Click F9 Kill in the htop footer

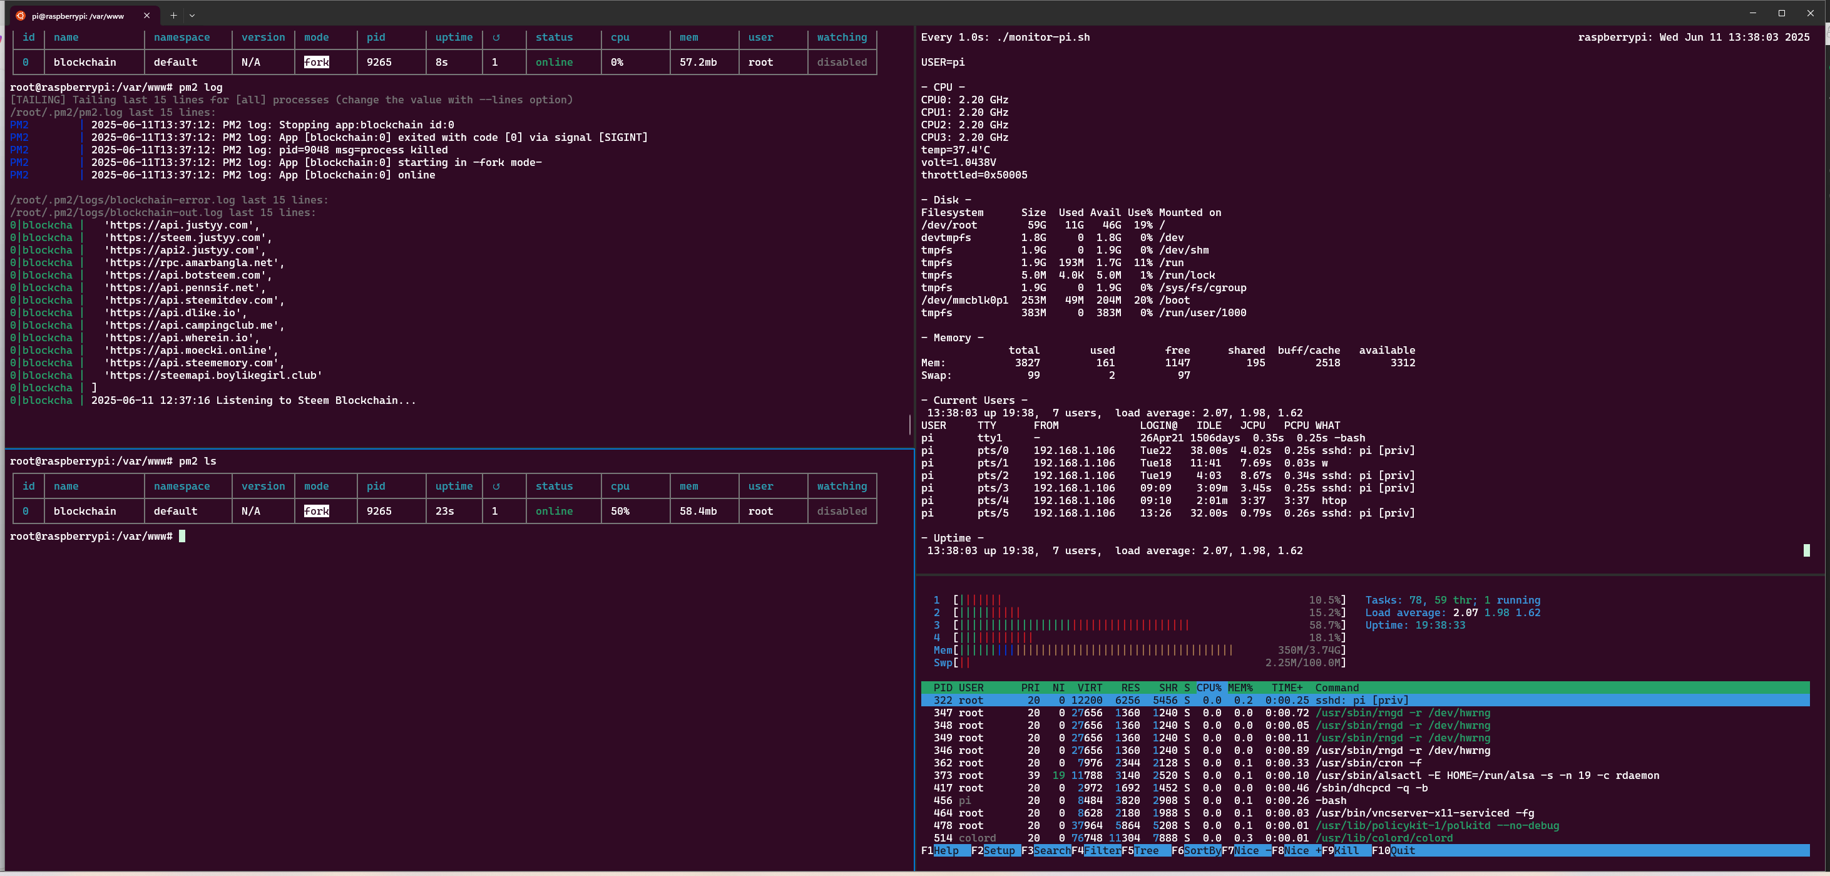point(1346,850)
